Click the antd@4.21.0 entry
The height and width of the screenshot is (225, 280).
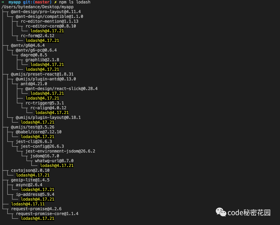(34, 84)
